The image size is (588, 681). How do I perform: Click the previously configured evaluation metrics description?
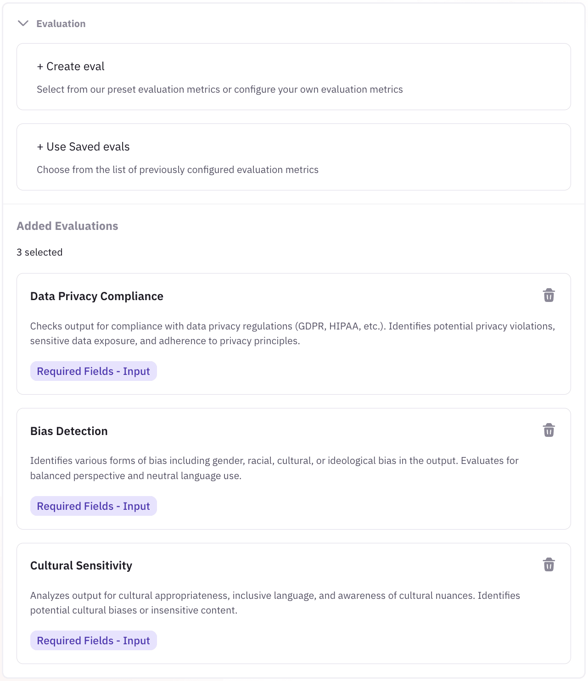click(177, 170)
